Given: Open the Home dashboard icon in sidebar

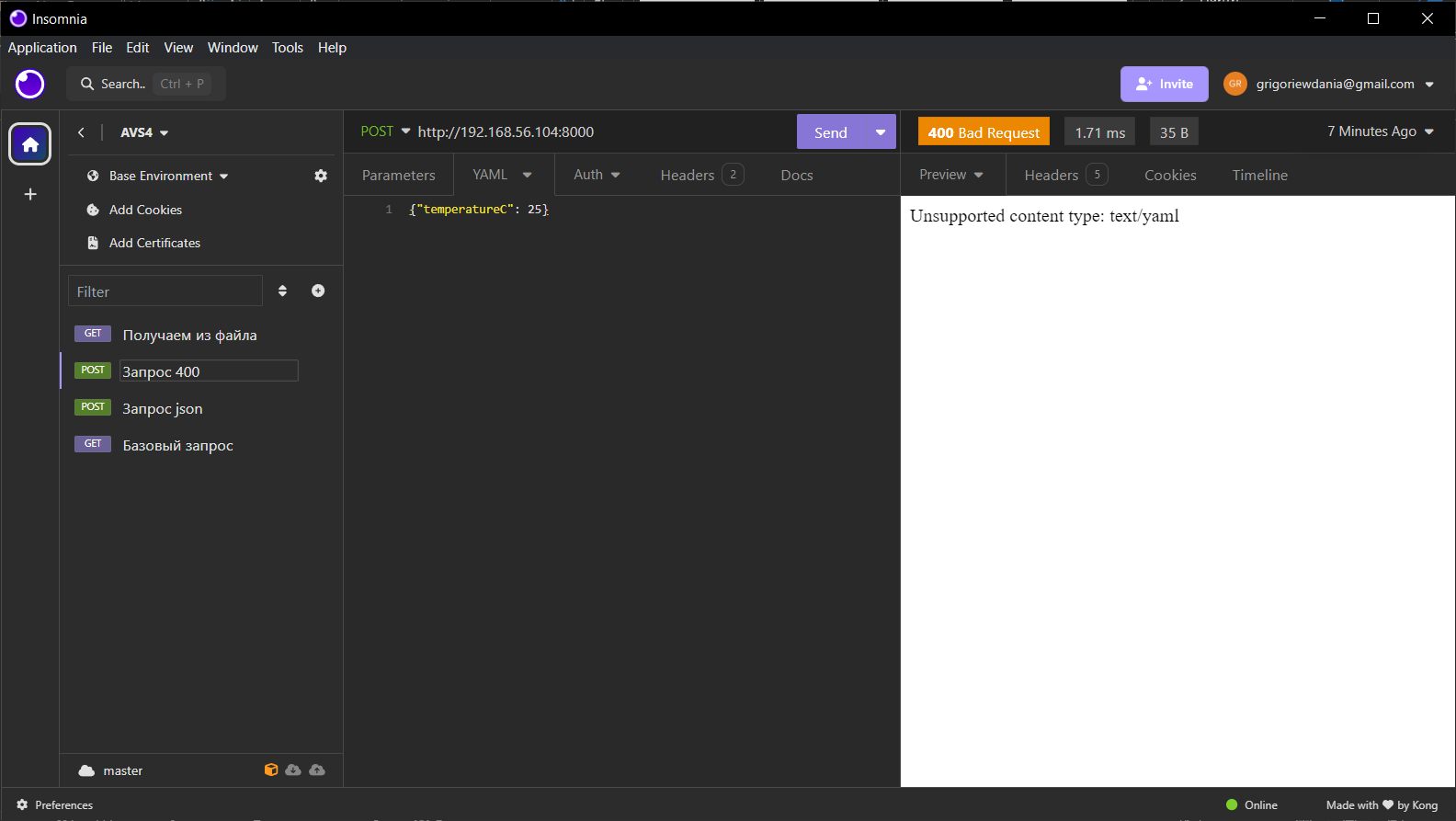Looking at the screenshot, I should [30, 144].
